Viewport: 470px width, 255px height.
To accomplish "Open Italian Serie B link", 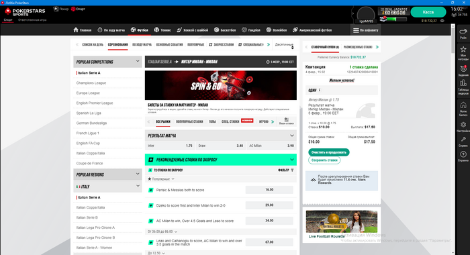I will pyautogui.click(x=87, y=217).
